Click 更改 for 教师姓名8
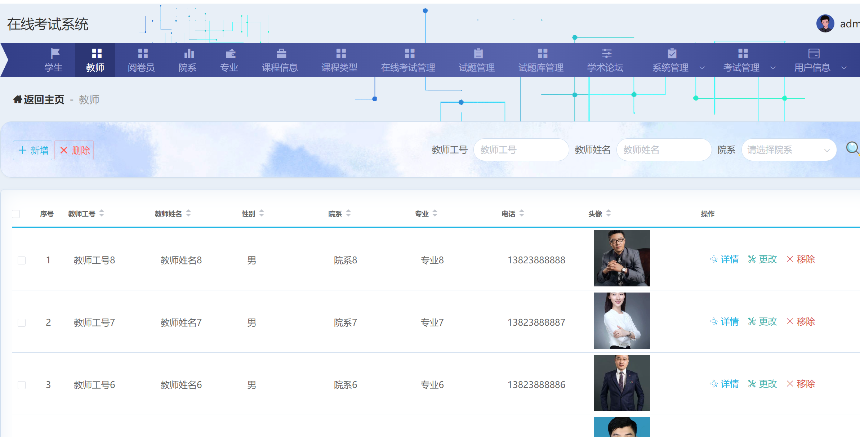The image size is (860, 437). coord(762,259)
